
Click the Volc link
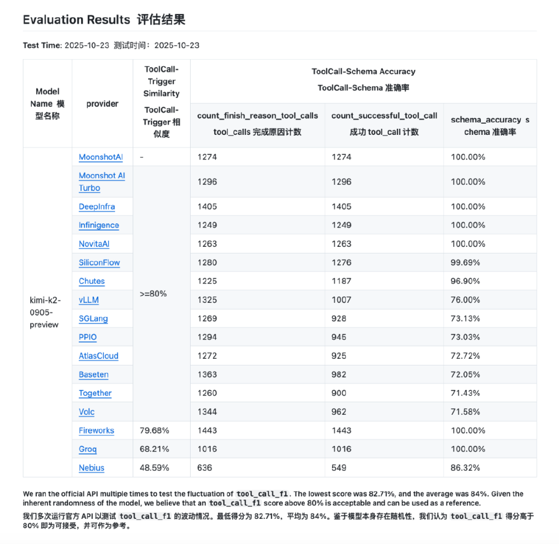(x=87, y=412)
